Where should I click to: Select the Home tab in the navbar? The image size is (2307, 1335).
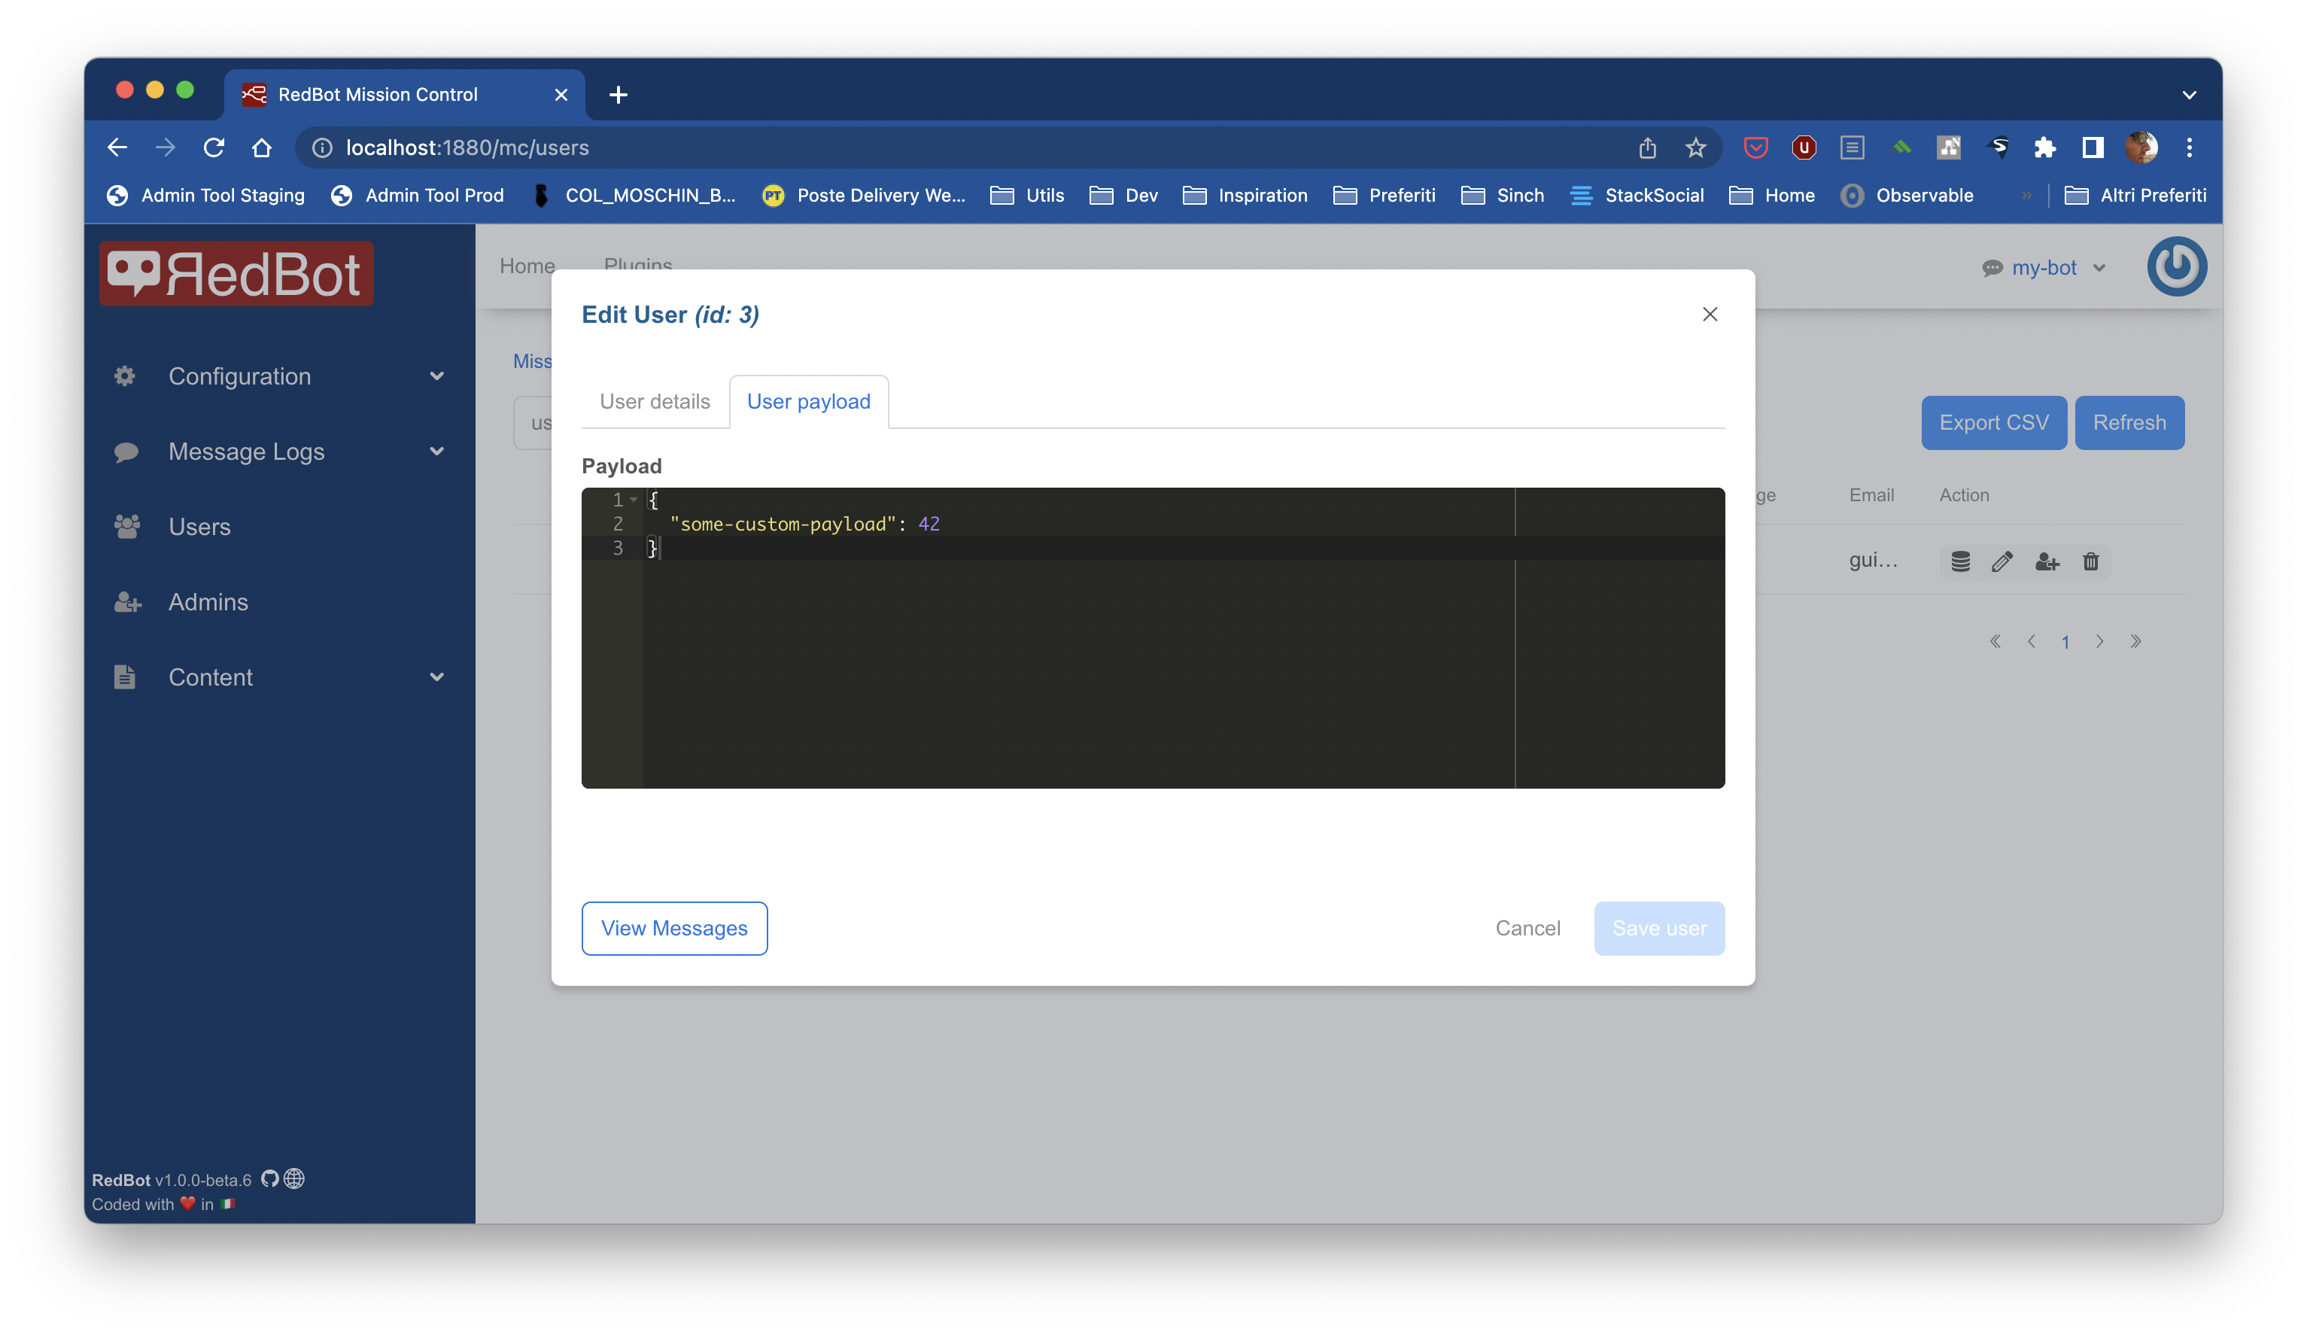click(527, 266)
